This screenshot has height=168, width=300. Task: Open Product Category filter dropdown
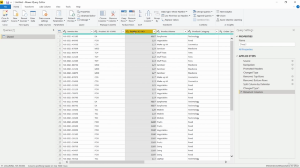pyautogui.click(x=217, y=31)
